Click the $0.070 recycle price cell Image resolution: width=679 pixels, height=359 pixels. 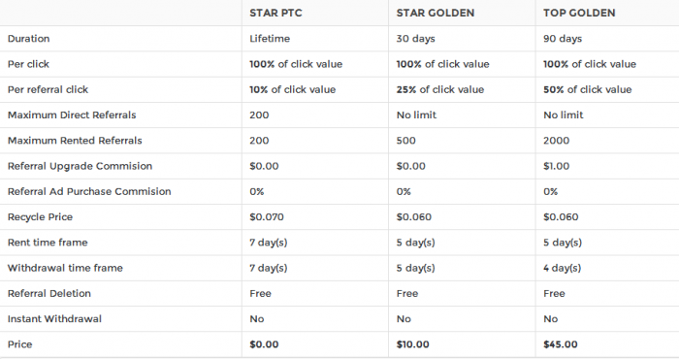(267, 217)
